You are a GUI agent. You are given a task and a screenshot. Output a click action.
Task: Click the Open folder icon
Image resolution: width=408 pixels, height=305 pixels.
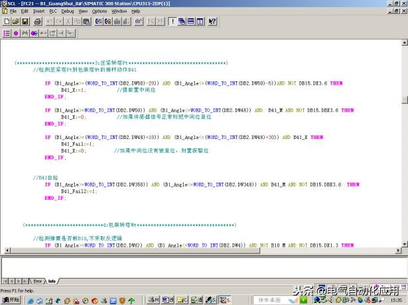[x=15, y=21]
